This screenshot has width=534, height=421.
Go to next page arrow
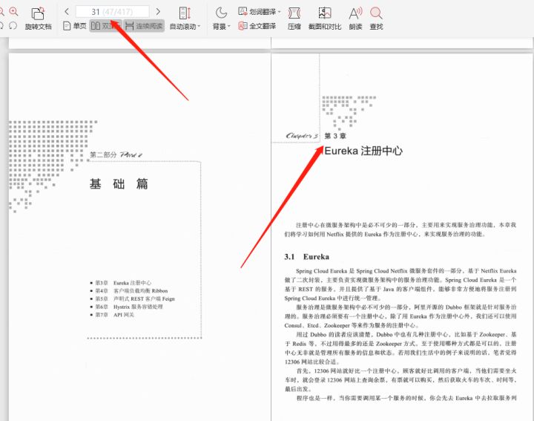tap(158, 12)
